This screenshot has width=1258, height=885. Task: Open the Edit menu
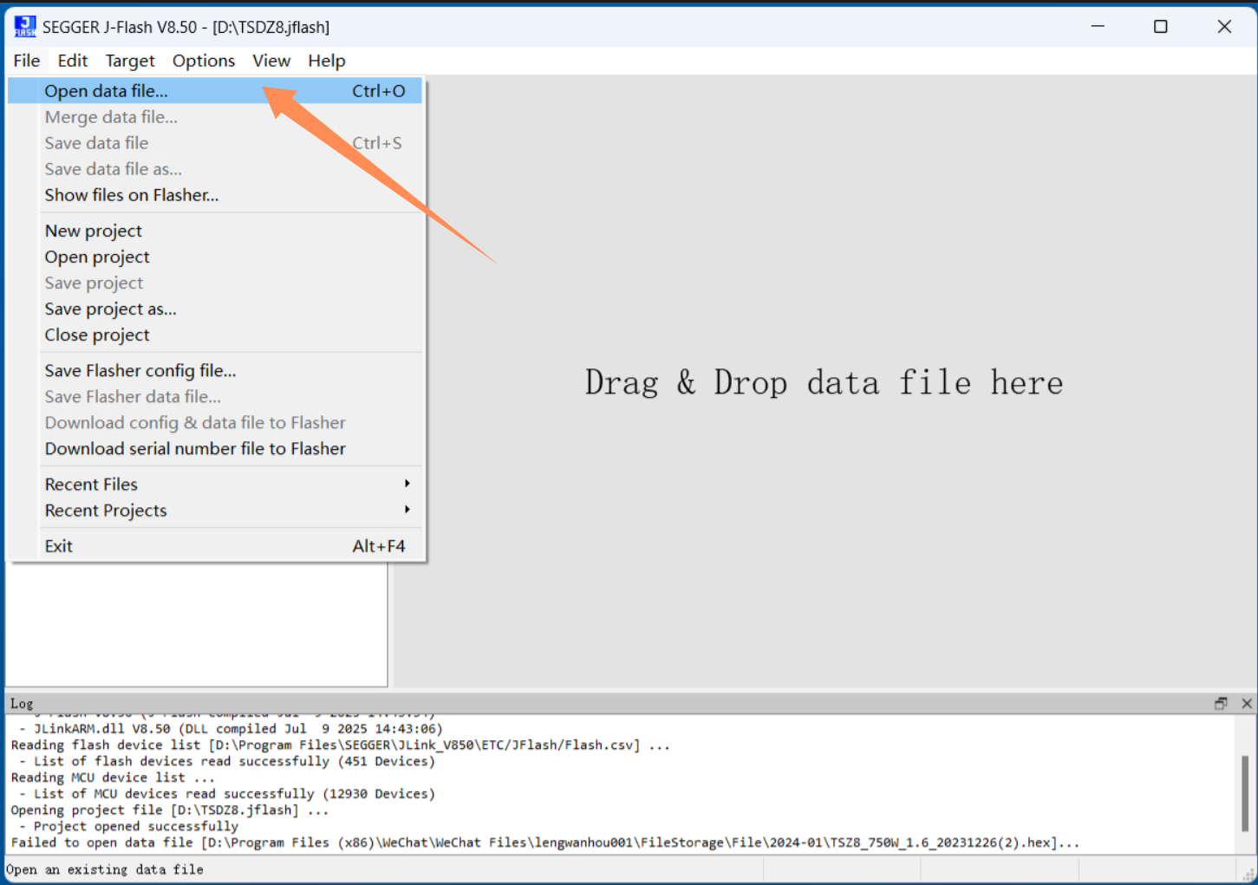(x=73, y=61)
